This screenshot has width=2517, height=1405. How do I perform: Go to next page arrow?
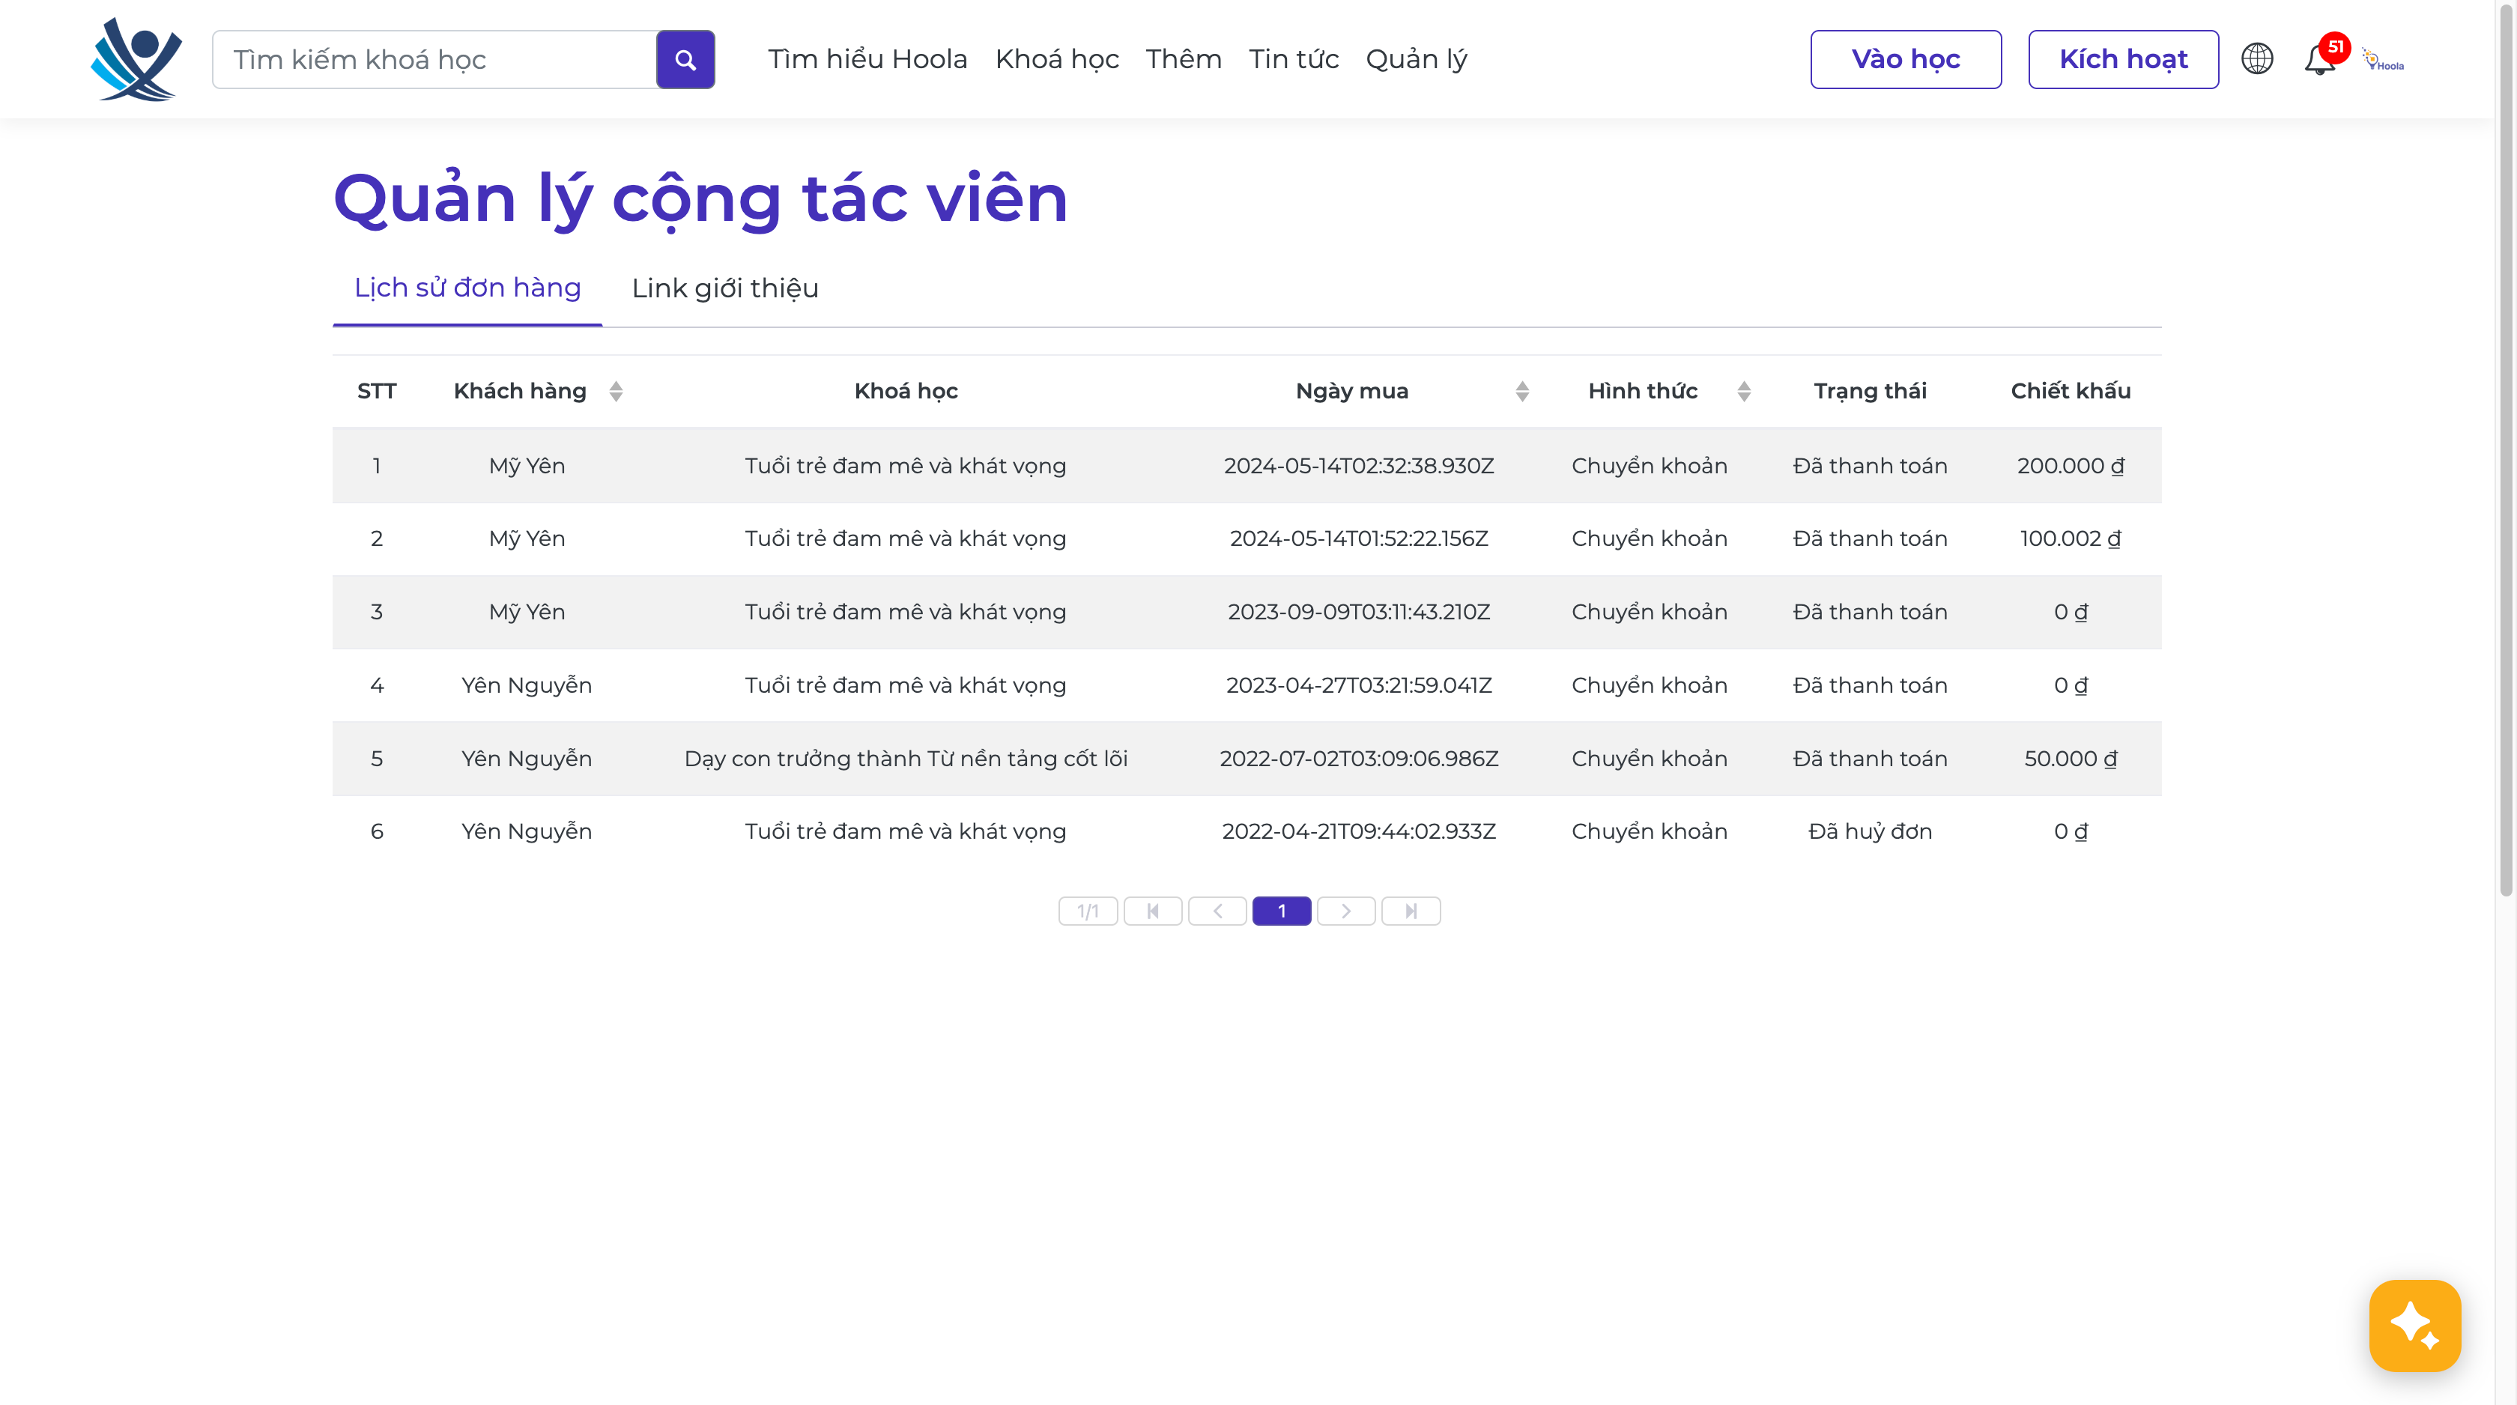click(x=1345, y=911)
